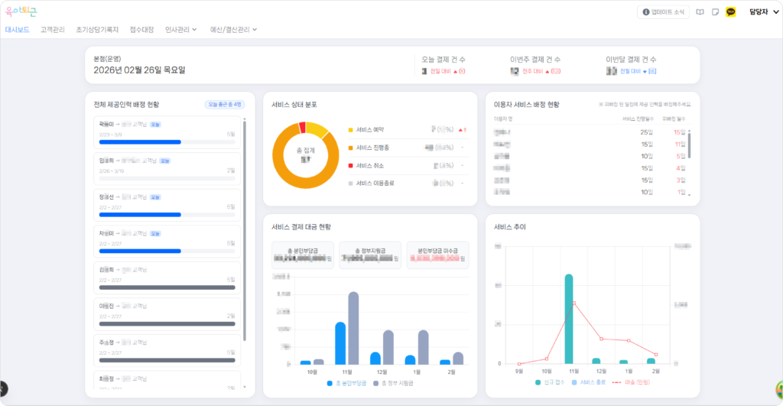Click the 오늘 결제 건 수 label
Screen dimensions: 783x406
coord(443,60)
